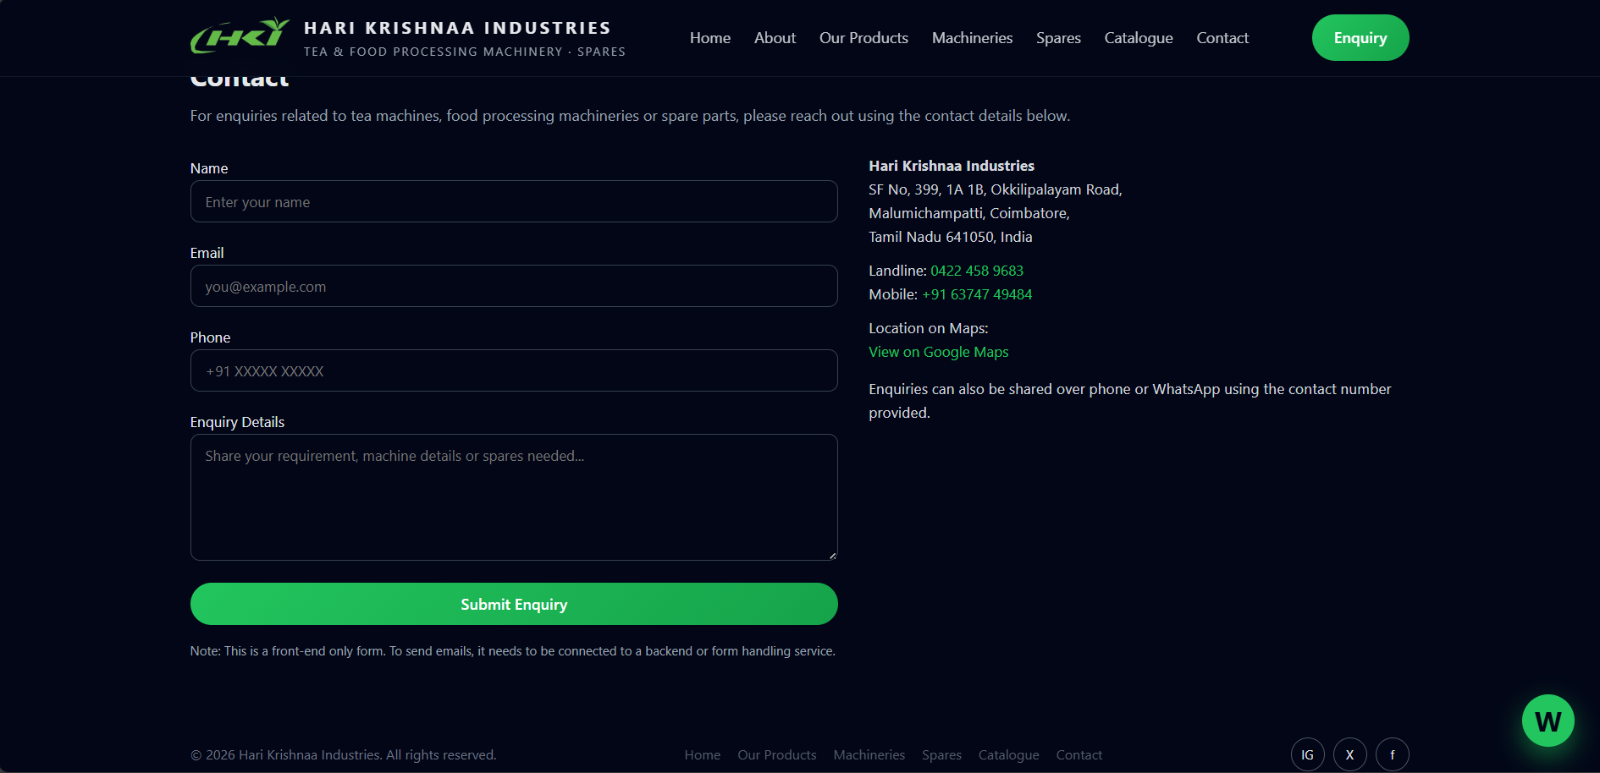The width and height of the screenshot is (1600, 773).
Task: Open the X social icon in footer
Action: click(1349, 754)
